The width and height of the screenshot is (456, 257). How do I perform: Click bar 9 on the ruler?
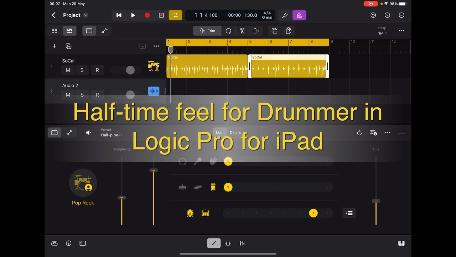point(332,42)
